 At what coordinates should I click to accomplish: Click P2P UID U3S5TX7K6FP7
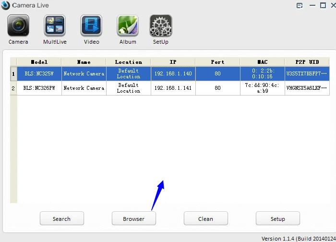point(307,73)
